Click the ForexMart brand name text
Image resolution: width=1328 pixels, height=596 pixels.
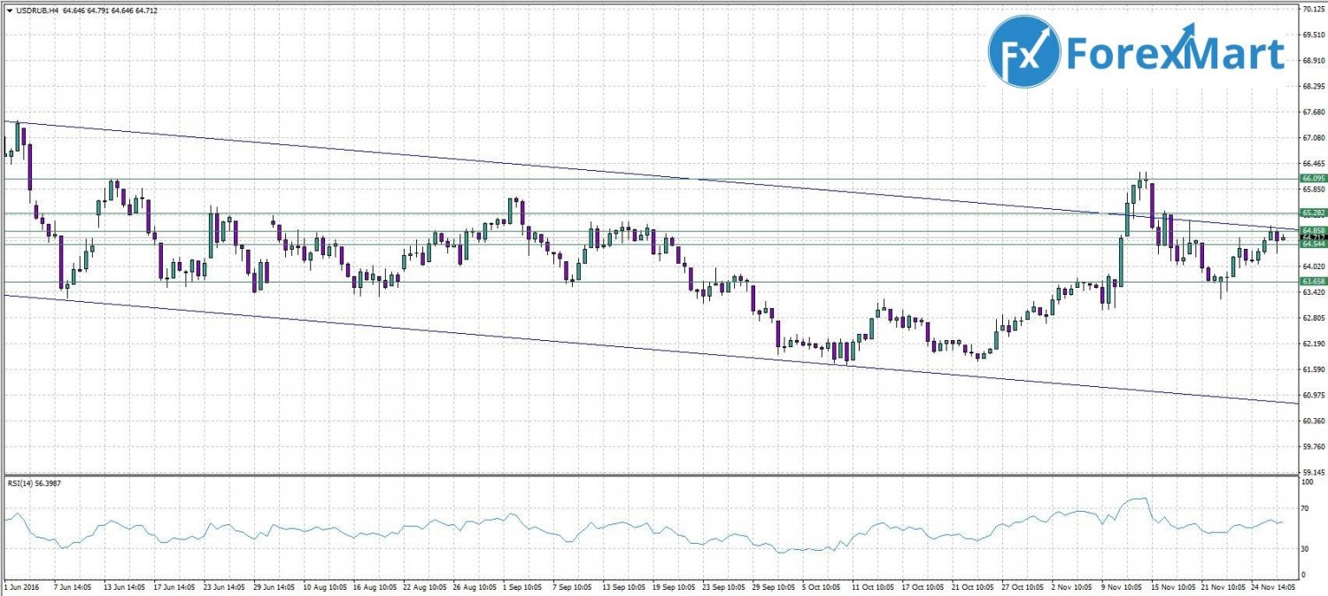coord(1174,53)
